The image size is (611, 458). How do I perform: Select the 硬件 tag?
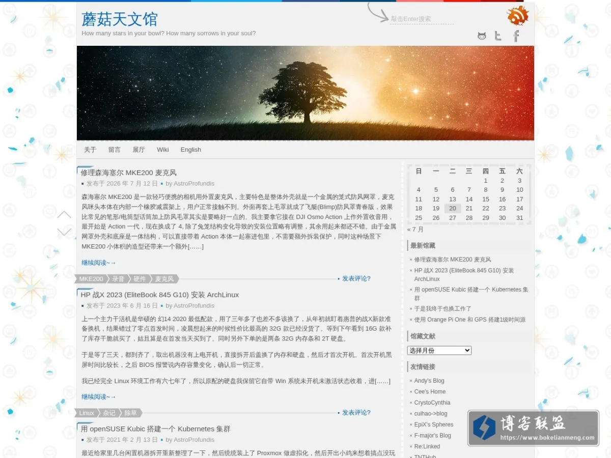tap(140, 279)
